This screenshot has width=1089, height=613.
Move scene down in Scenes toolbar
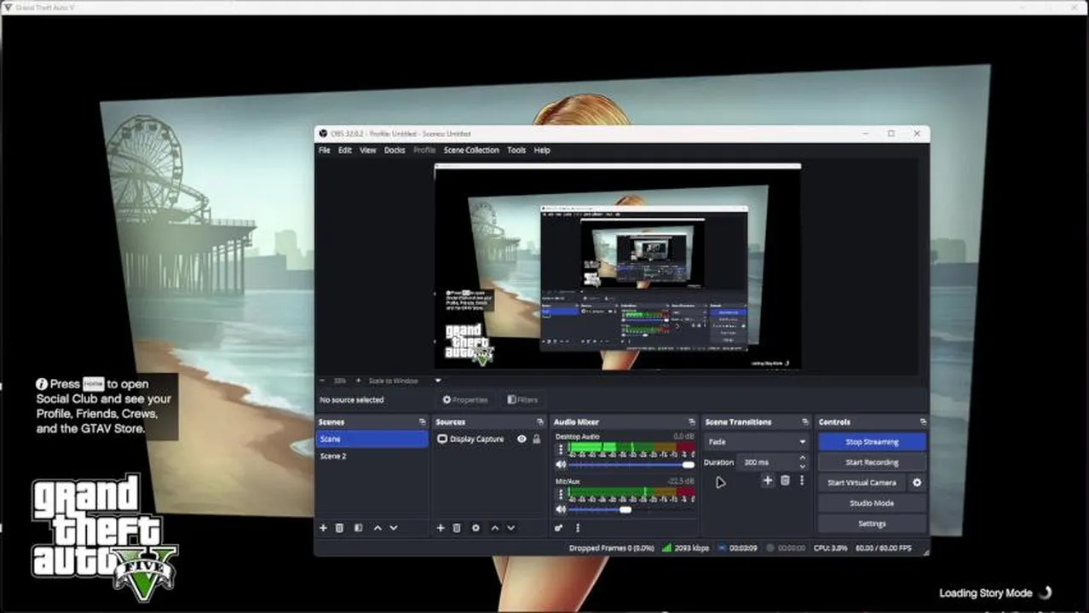tap(394, 528)
